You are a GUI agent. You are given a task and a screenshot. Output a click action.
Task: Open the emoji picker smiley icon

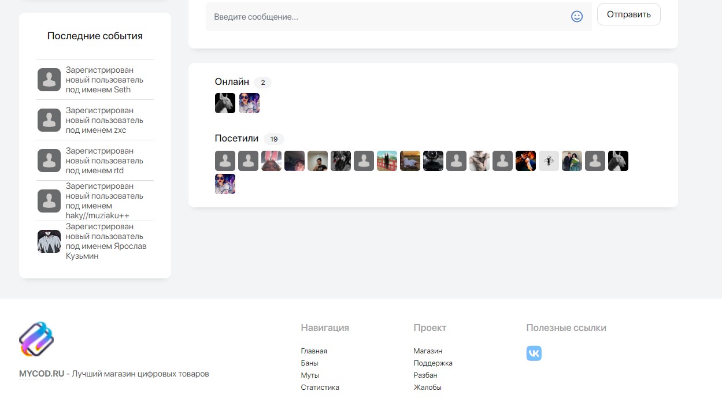coord(576,17)
